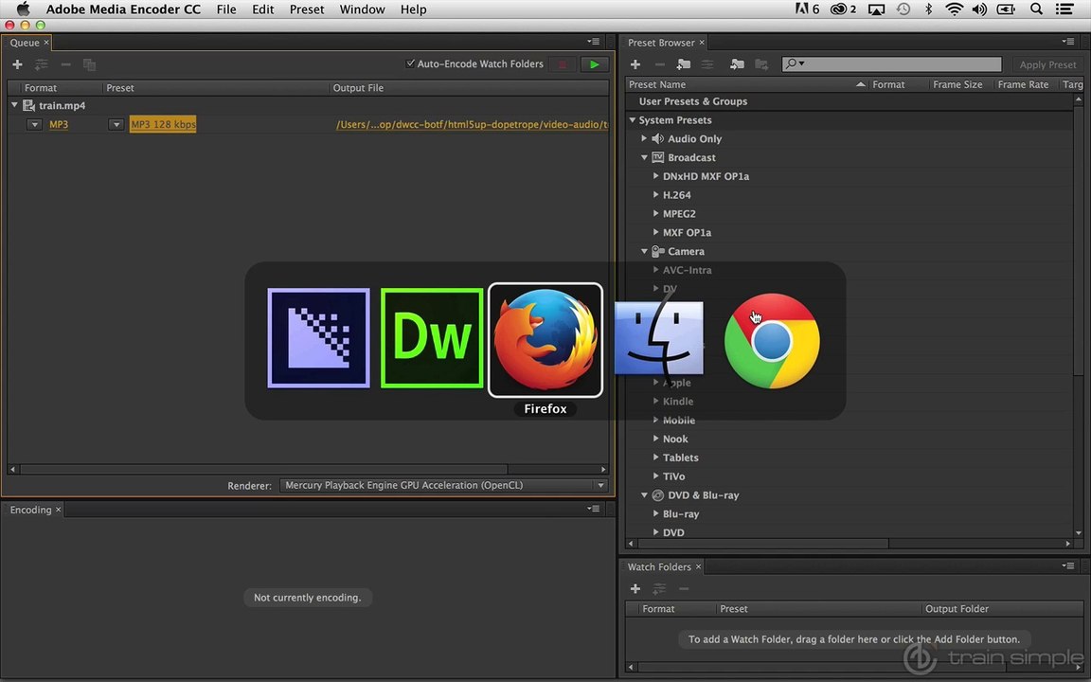Open Watch Folders panel flyout menu icon
Viewport: 1091px width, 682px height.
coord(1068,565)
